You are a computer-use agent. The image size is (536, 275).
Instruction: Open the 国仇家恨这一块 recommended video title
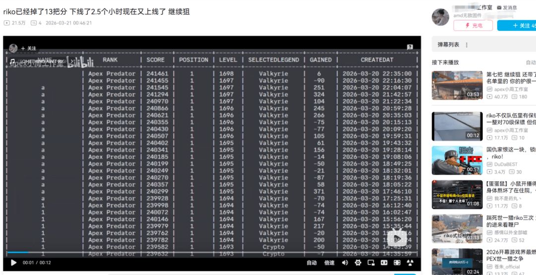(x=510, y=149)
